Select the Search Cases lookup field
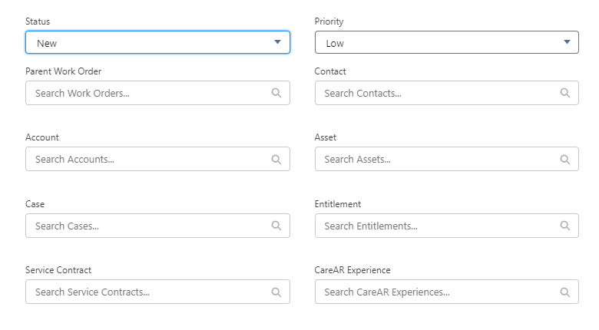599x330 pixels. coord(157,226)
